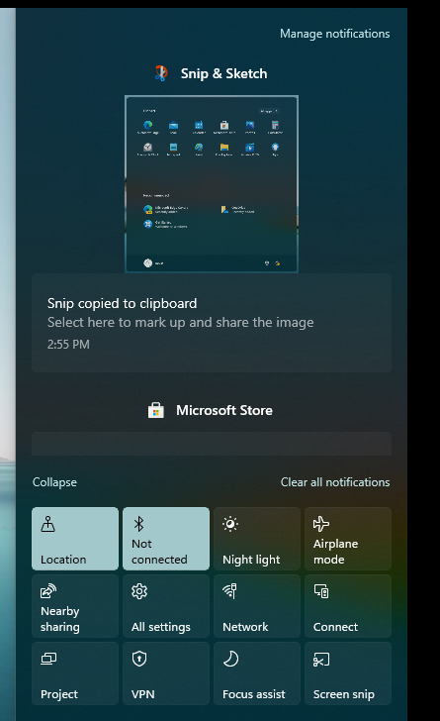Click the Snip & Sketch group heading
Screen dimensions: 440x721
pyautogui.click(x=223, y=73)
